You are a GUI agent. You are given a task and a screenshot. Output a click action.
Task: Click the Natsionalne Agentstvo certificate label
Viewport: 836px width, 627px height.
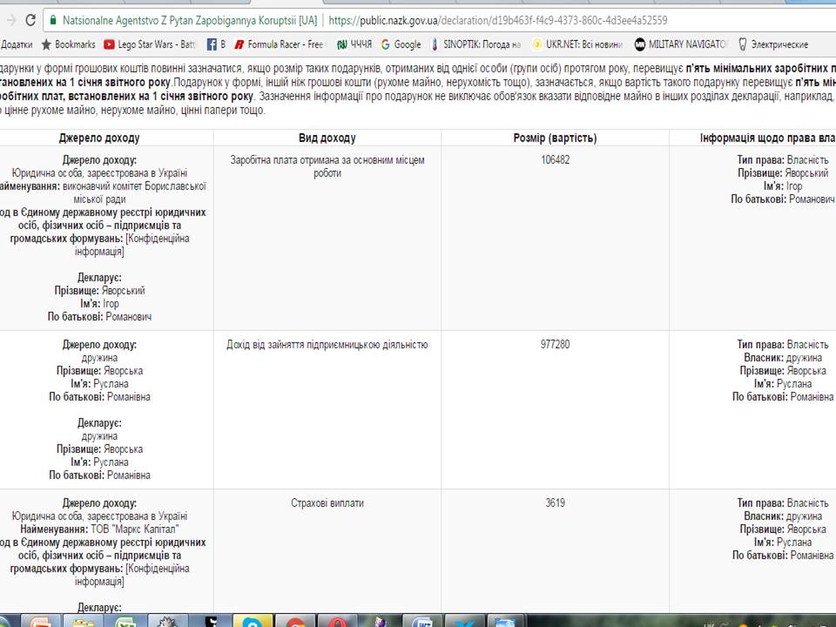190,19
